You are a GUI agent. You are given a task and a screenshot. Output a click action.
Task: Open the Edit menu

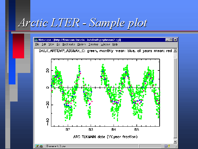44,44
